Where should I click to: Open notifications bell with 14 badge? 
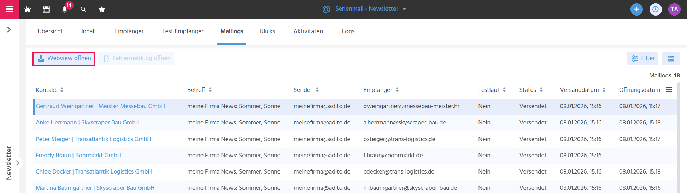pyautogui.click(x=65, y=9)
